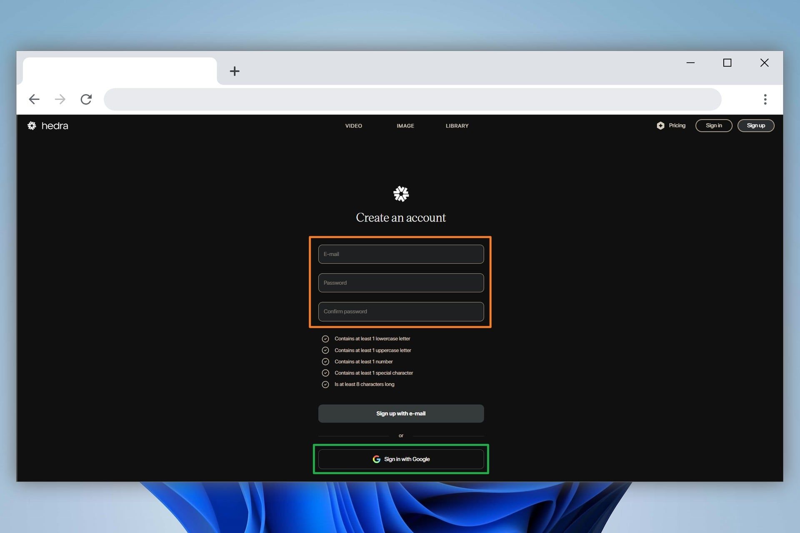Screen dimensions: 800x533
Task: Click text Contains at least 1 uppercase letter
Action: 372,350
